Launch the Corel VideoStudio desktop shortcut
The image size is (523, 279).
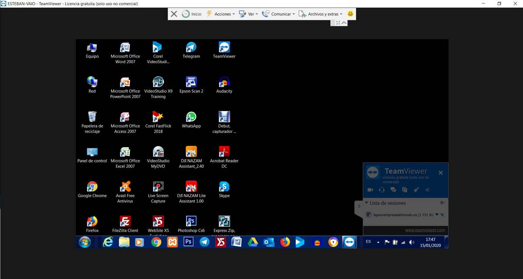point(158,53)
